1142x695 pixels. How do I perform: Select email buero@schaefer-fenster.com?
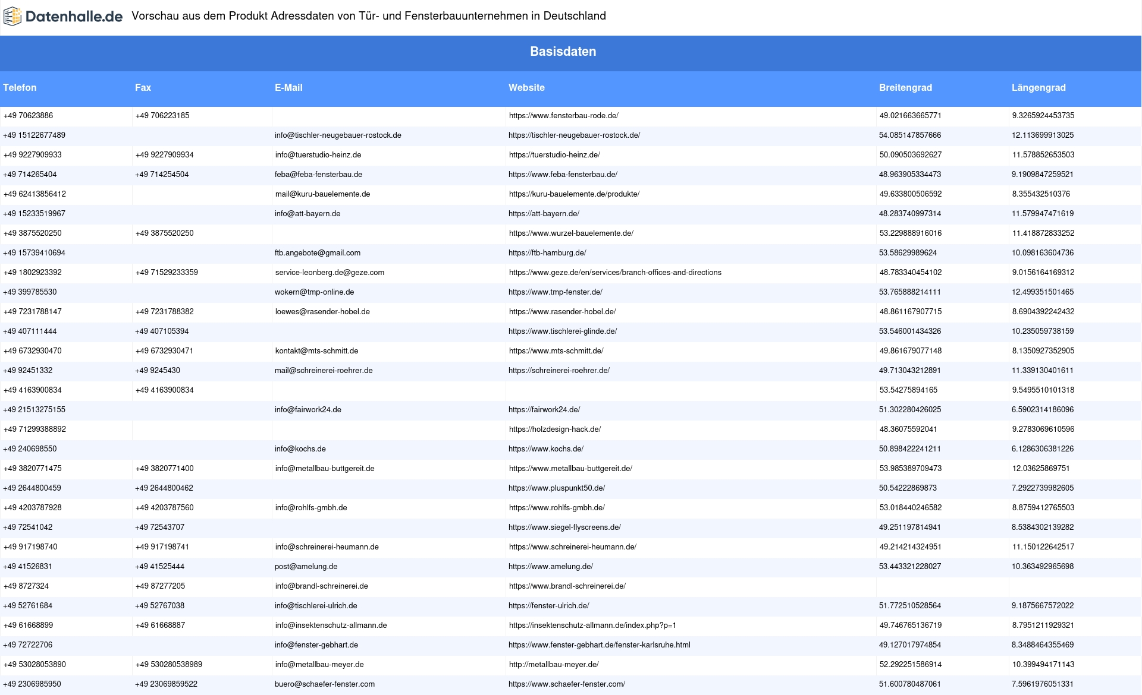[325, 684]
